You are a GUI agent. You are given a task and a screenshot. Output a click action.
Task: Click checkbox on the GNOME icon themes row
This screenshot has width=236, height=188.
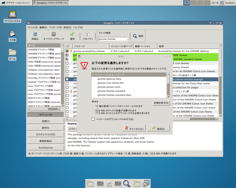pyautogui.click(x=67, y=63)
